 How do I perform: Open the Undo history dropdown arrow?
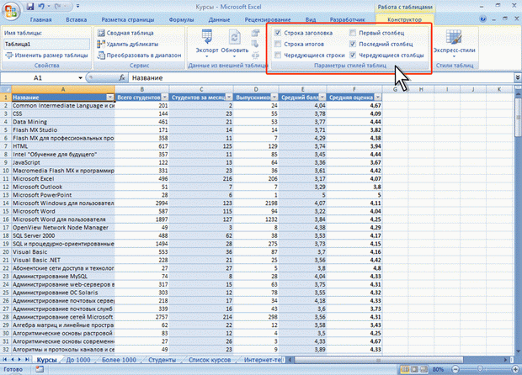coord(49,7)
